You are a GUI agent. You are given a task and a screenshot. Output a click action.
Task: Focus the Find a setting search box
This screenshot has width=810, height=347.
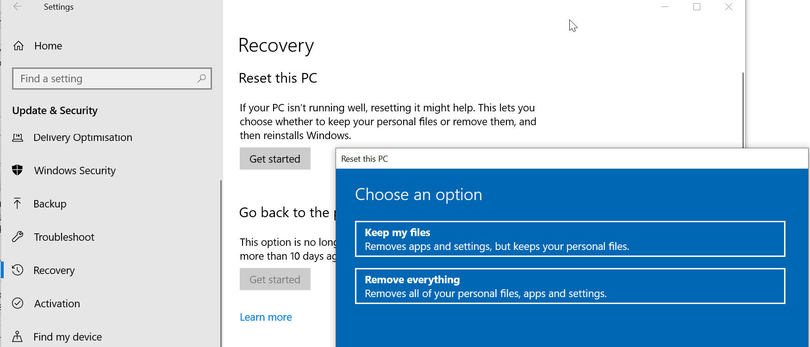coord(106,79)
